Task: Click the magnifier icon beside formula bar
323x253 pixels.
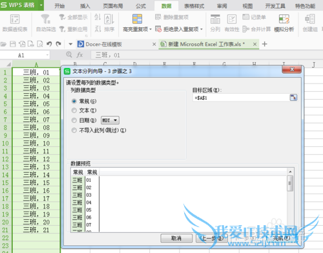Action: click(69, 54)
